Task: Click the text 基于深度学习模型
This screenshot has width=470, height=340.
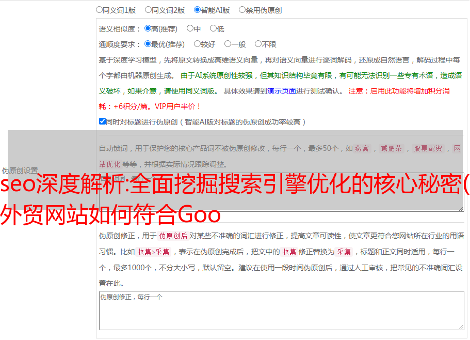Action: [x=128, y=60]
